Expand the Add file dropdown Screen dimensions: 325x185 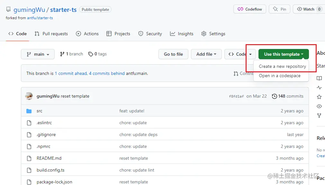pyautogui.click(x=206, y=54)
